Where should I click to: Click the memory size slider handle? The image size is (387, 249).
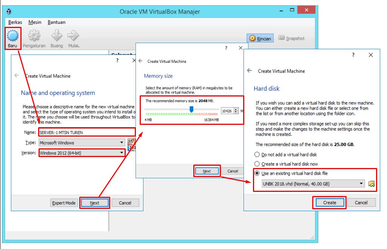191,109
